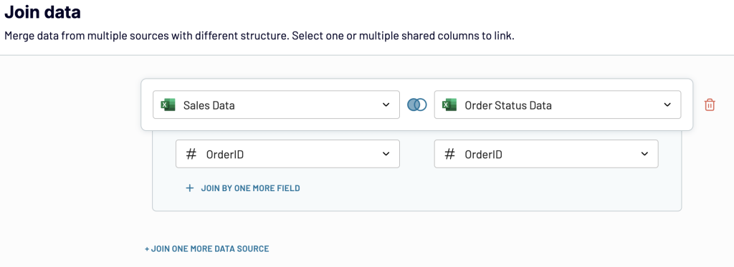Click the Join data heading

(42, 12)
